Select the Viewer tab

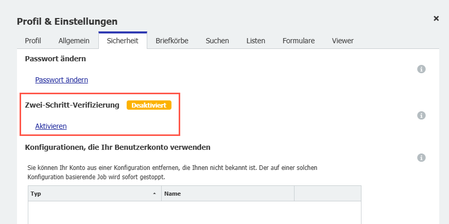343,41
